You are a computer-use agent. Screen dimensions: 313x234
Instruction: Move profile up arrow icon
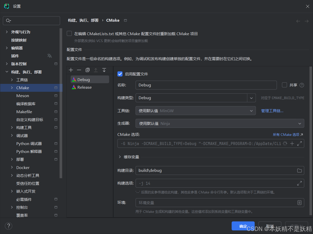coord(96,70)
